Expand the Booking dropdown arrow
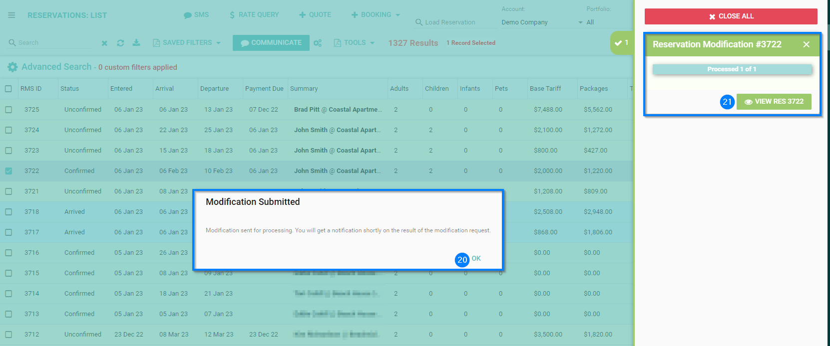830x346 pixels. [x=398, y=15]
